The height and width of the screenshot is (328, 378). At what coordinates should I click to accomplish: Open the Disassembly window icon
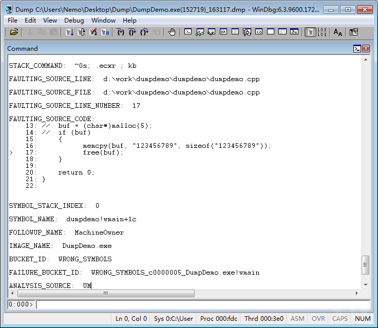[259, 32]
